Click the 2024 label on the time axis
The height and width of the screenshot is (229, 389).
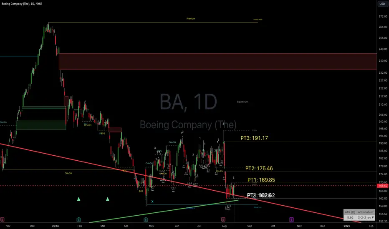pos(56,226)
